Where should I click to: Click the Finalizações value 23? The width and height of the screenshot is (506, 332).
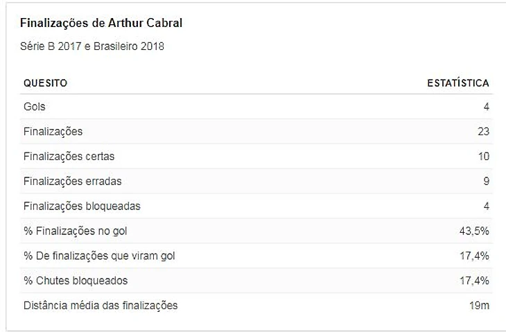[x=483, y=132]
